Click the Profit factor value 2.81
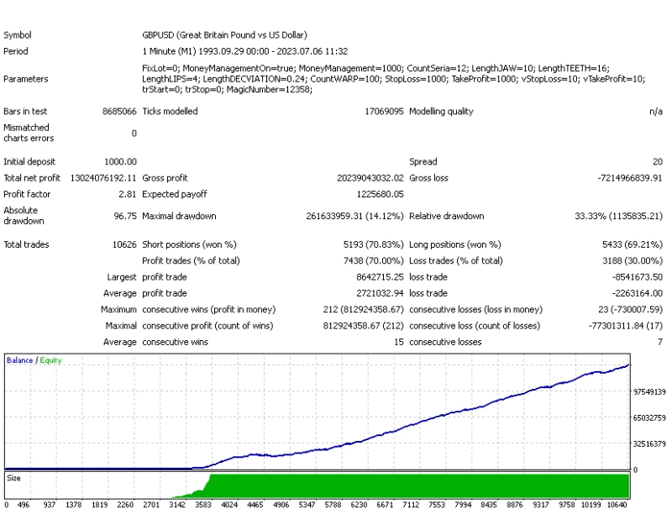672x514 pixels. click(128, 194)
